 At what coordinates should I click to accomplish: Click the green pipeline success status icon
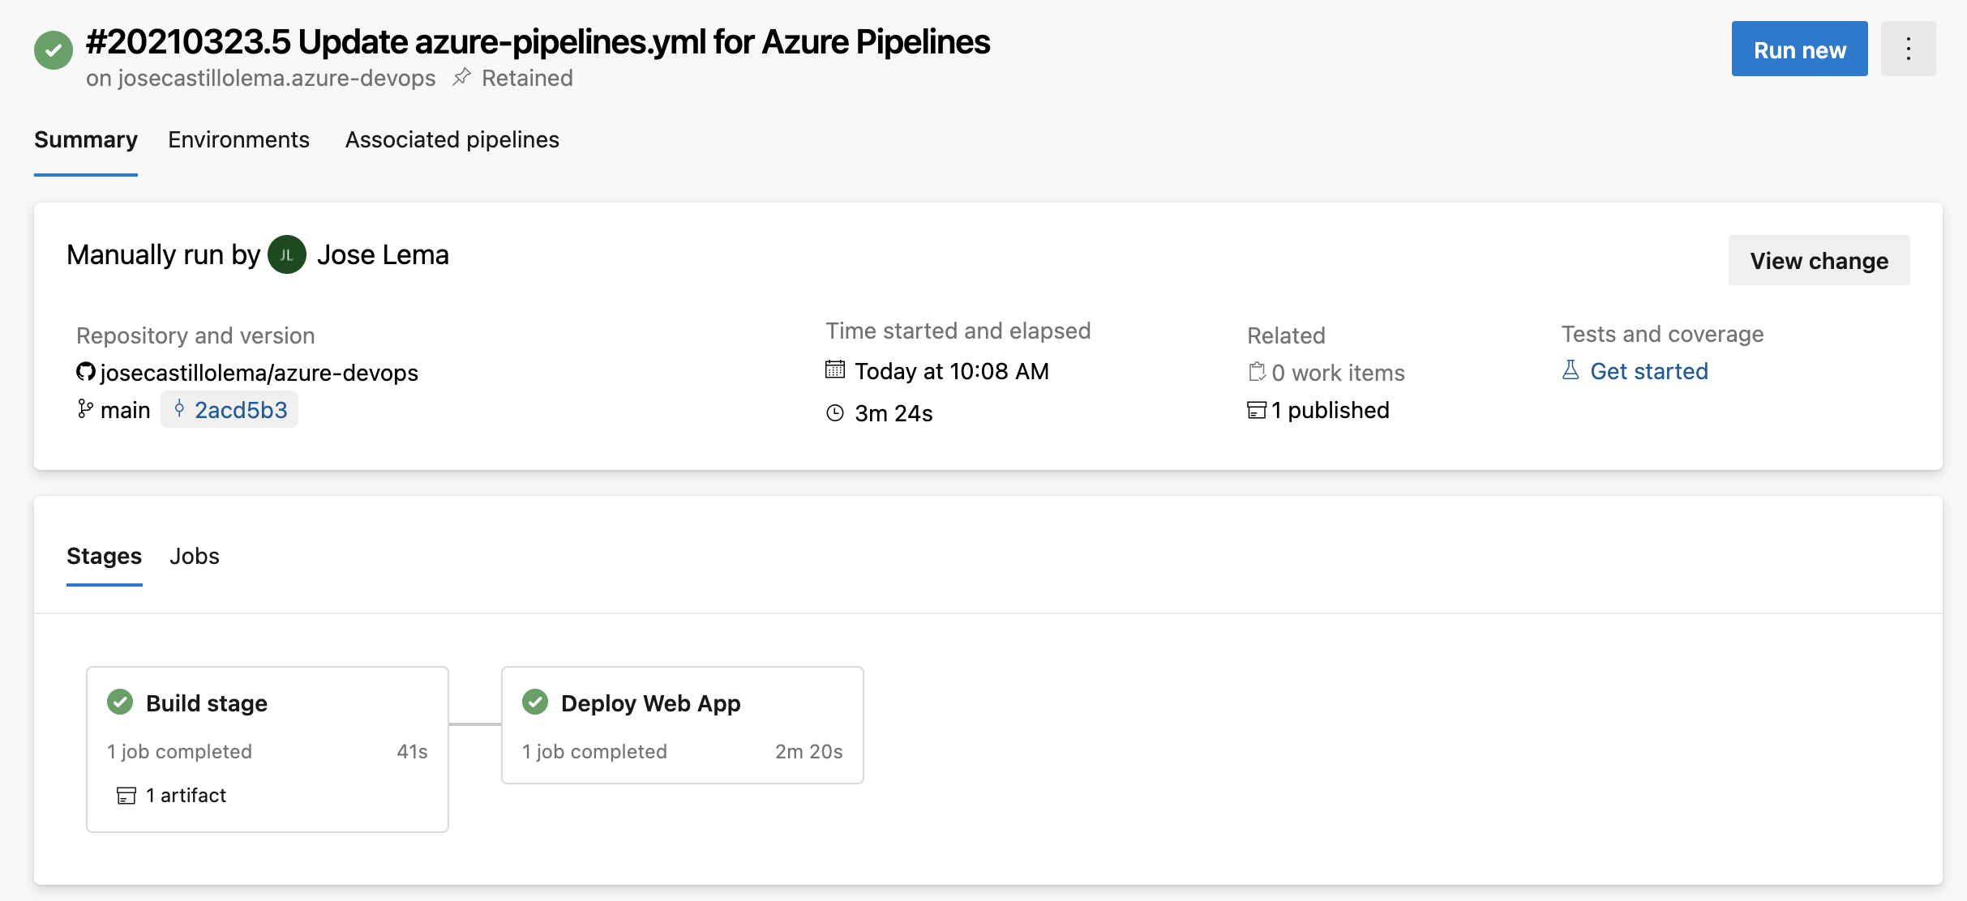click(54, 50)
